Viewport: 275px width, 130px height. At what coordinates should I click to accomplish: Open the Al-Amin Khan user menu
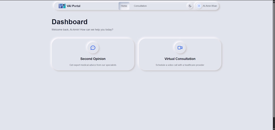click(x=210, y=6)
